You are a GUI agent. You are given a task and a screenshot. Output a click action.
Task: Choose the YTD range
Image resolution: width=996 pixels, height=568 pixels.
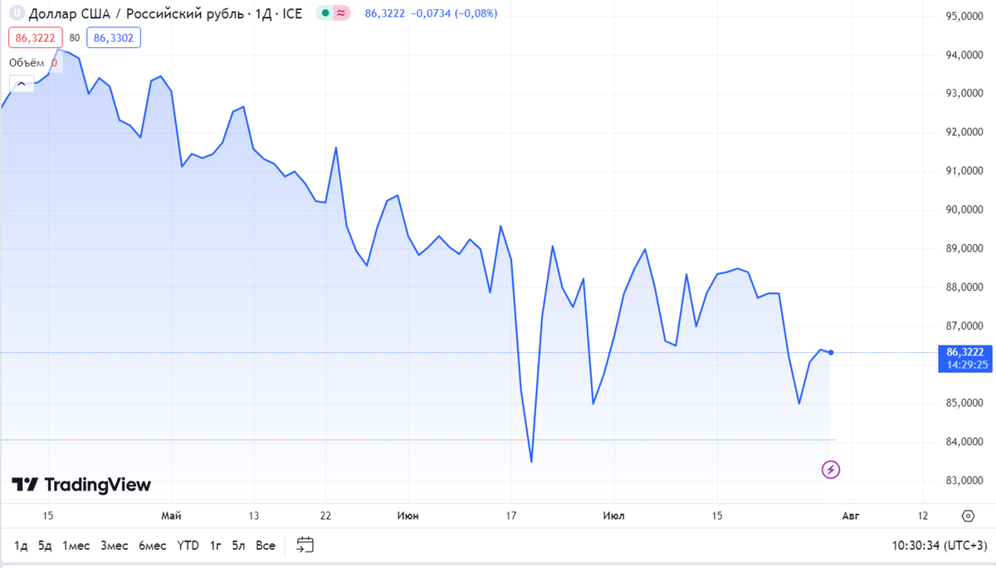point(188,546)
